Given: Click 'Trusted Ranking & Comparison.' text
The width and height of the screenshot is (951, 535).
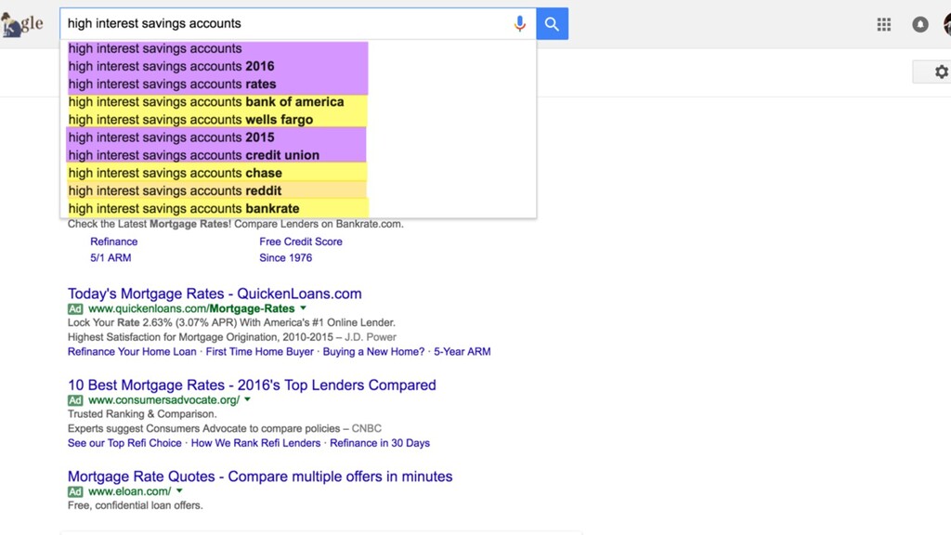Looking at the screenshot, I should 142,414.
